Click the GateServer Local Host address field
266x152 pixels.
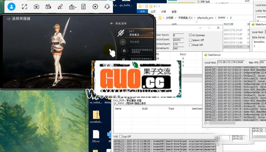click(231, 62)
